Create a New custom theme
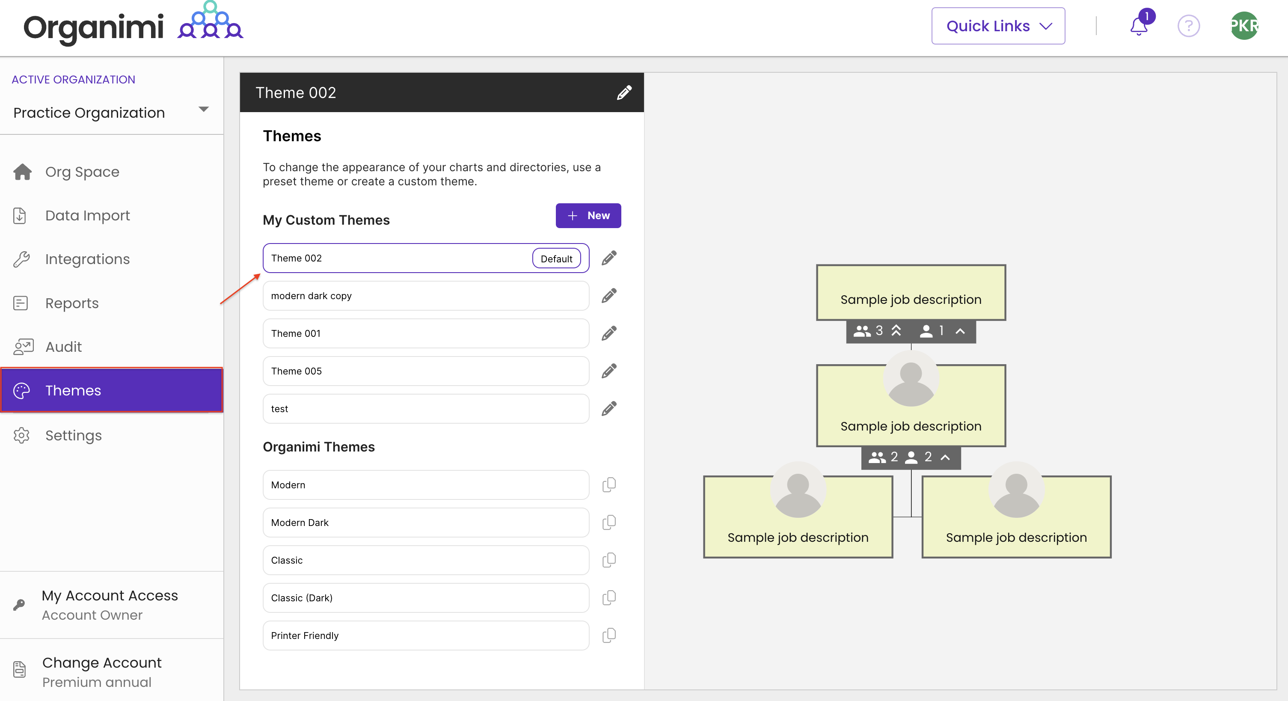Image resolution: width=1288 pixels, height=701 pixels. tap(588, 216)
